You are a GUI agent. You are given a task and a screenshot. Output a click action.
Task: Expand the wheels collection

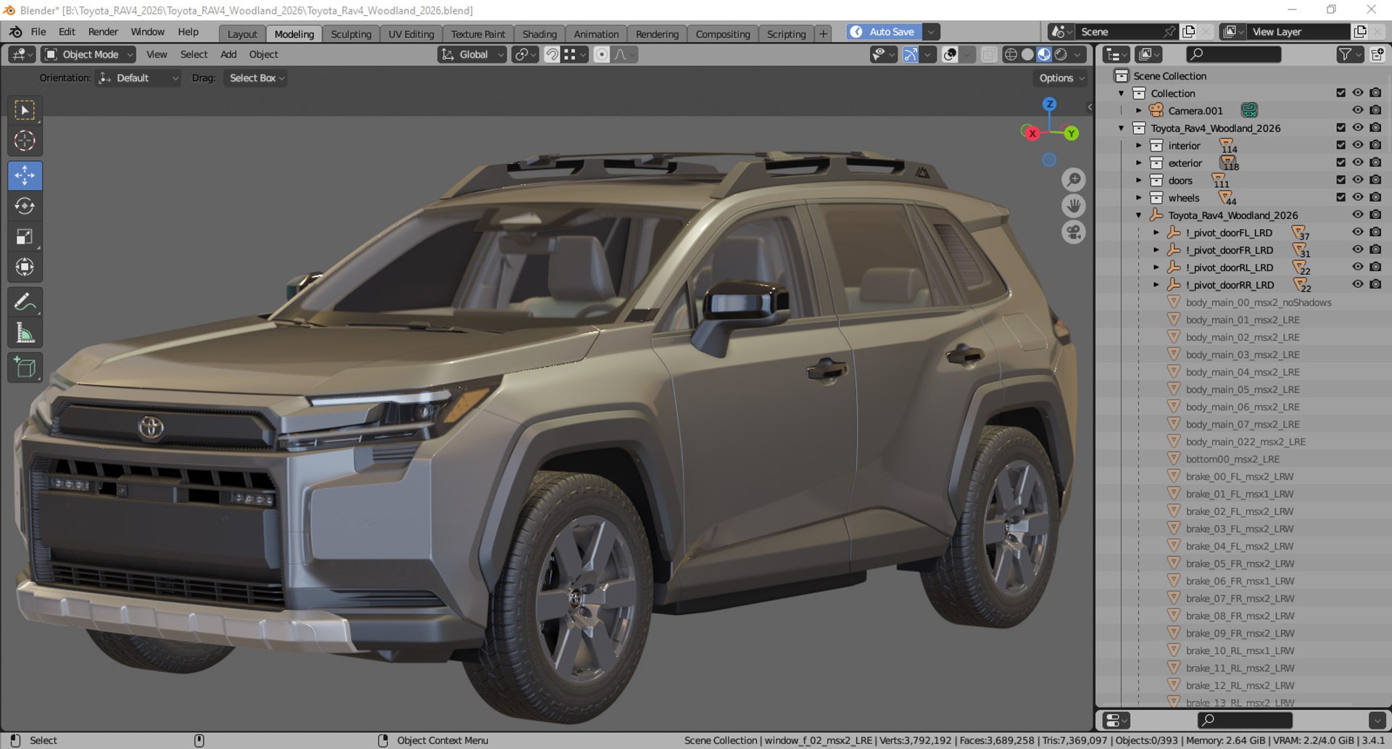coord(1139,197)
